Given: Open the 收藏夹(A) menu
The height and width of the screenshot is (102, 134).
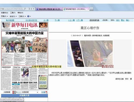Looking at the screenshot, I should click(5, 13).
